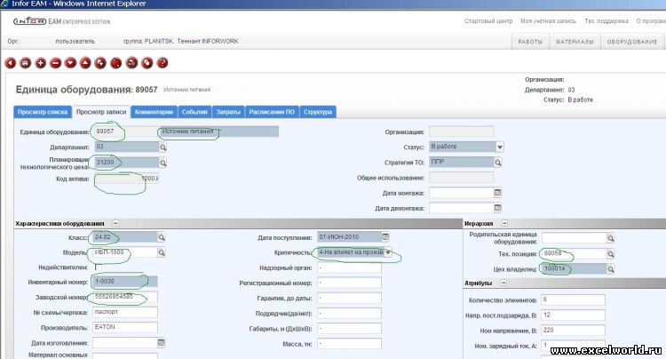The height and width of the screenshot is (359, 666).
Task: Toggle the Недействителен checkbox
Action: tap(98, 267)
